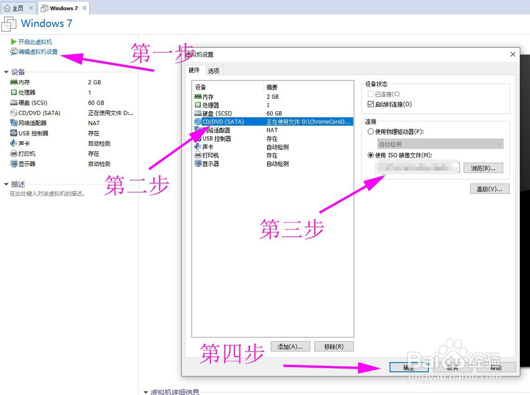Close the Windows 7 tab with its X
The image size is (530, 395).
(84, 8)
